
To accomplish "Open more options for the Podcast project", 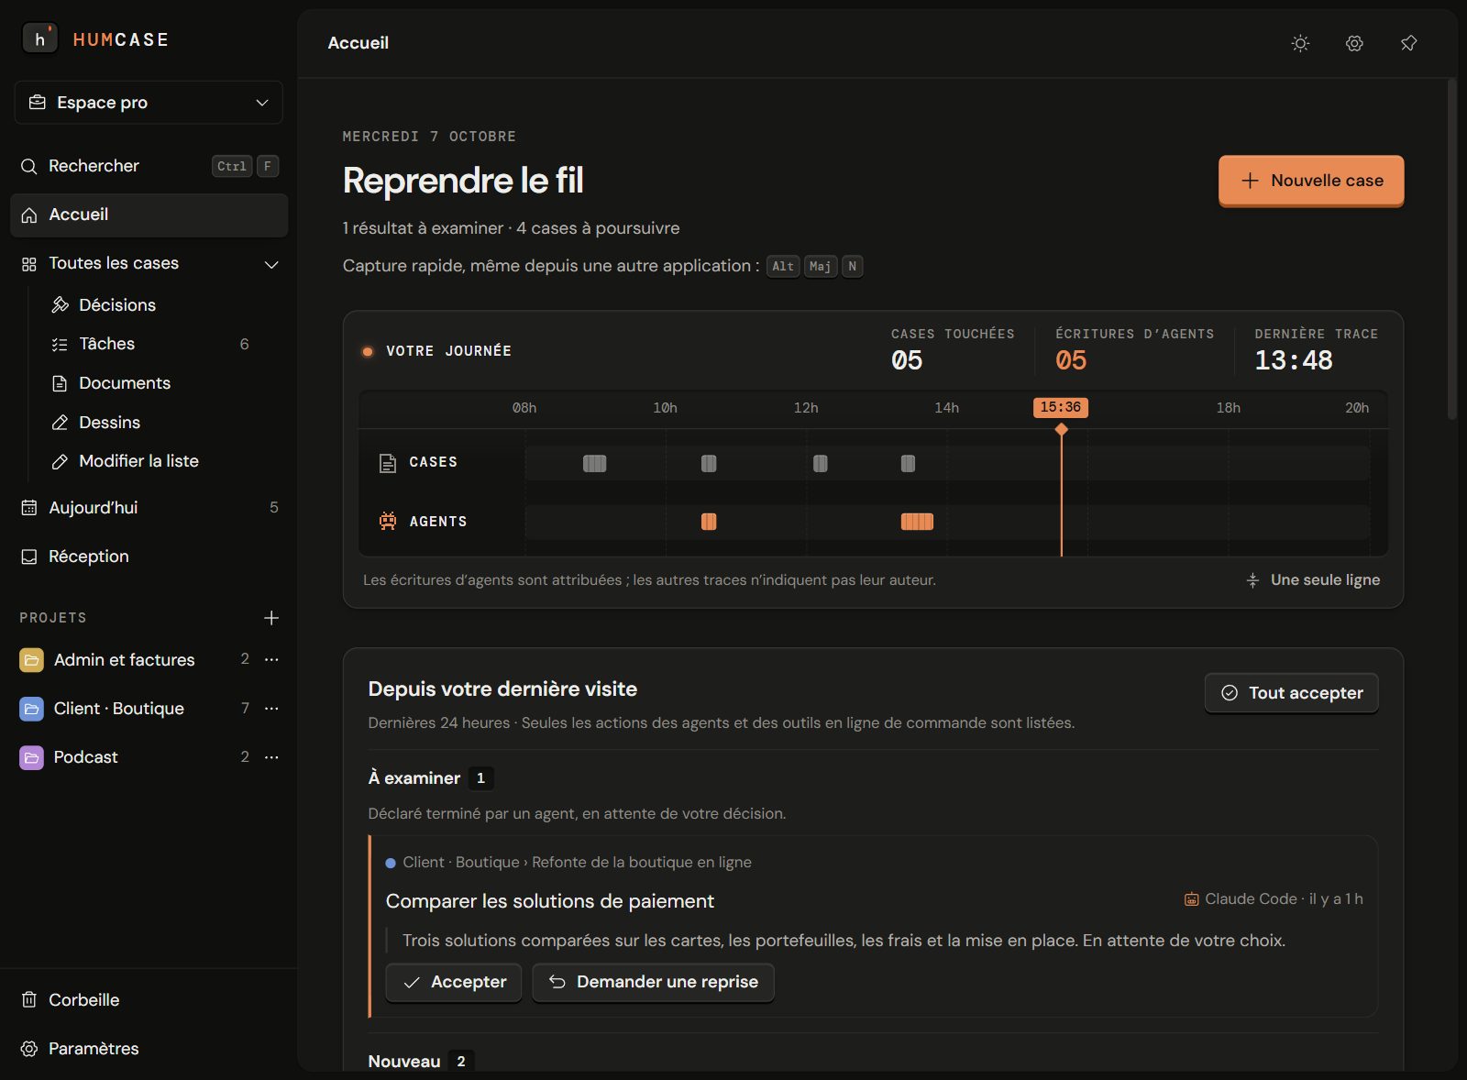I will point(271,757).
